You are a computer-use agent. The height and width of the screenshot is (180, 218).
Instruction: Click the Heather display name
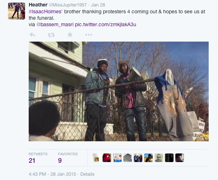pos(38,5)
